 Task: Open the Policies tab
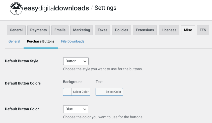coord(121,30)
